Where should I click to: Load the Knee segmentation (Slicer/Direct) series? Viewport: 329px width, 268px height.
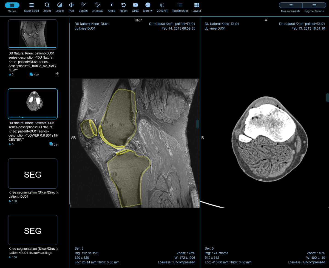coord(33,173)
